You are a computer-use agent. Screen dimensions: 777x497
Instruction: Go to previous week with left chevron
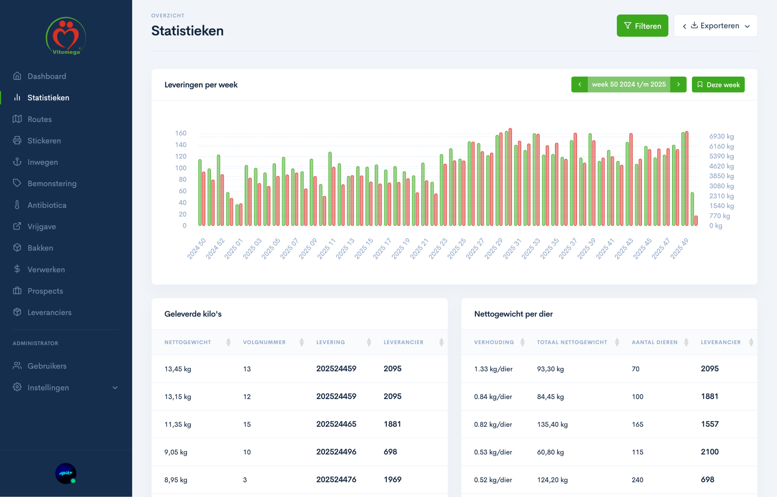pyautogui.click(x=580, y=84)
